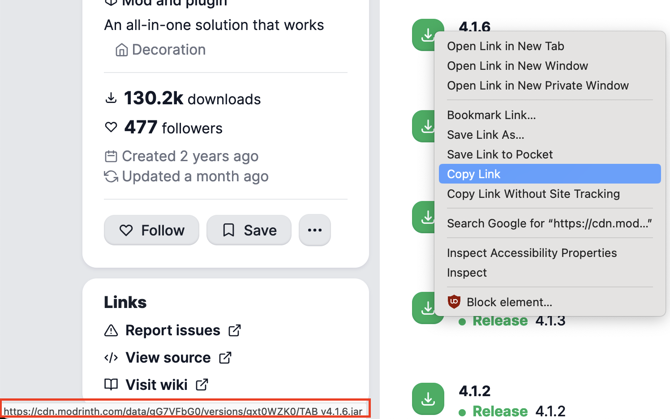Click the book icon beside Visit wiki
The height and width of the screenshot is (419, 670).
[x=111, y=385]
